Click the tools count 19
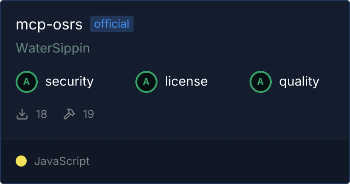 [x=88, y=114]
